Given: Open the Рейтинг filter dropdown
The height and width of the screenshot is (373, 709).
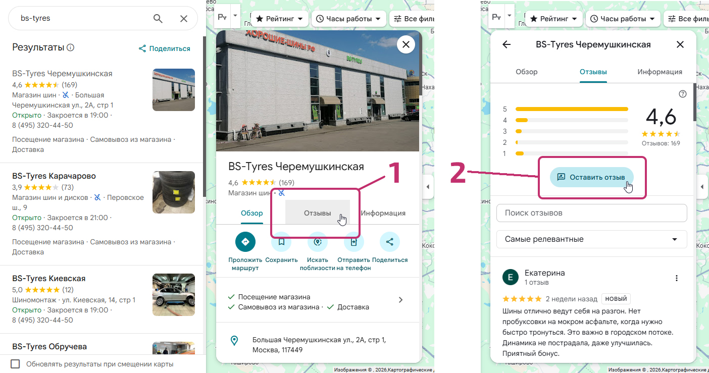Looking at the screenshot, I should [x=280, y=19].
